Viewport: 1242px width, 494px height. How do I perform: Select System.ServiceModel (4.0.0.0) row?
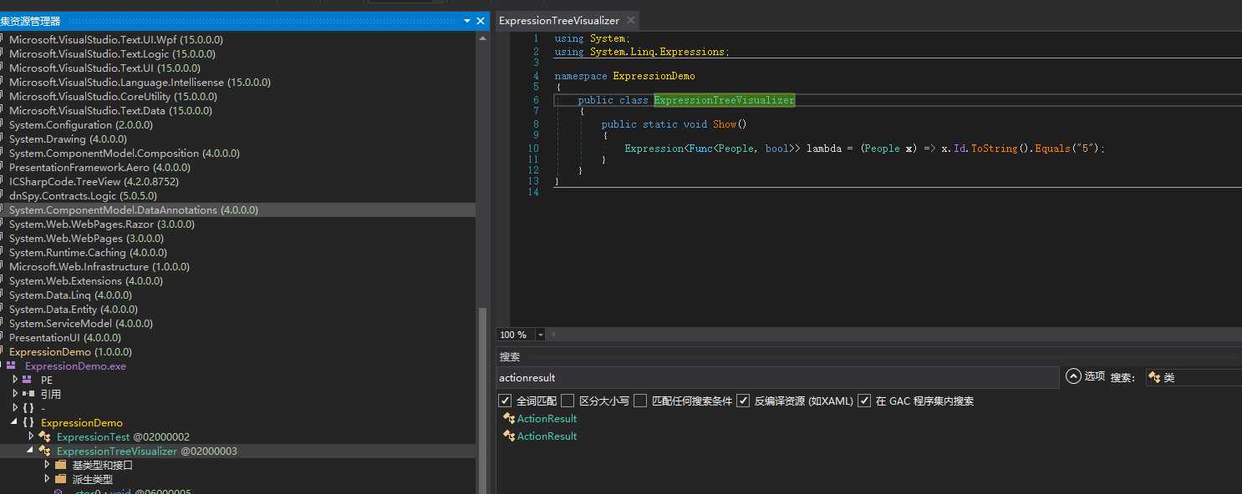238,323
